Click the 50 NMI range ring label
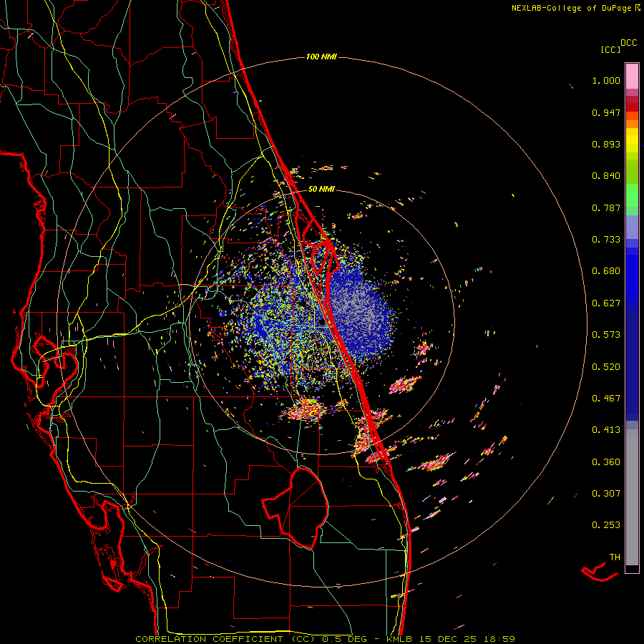Viewport: 644px width, 644px height. [x=321, y=190]
